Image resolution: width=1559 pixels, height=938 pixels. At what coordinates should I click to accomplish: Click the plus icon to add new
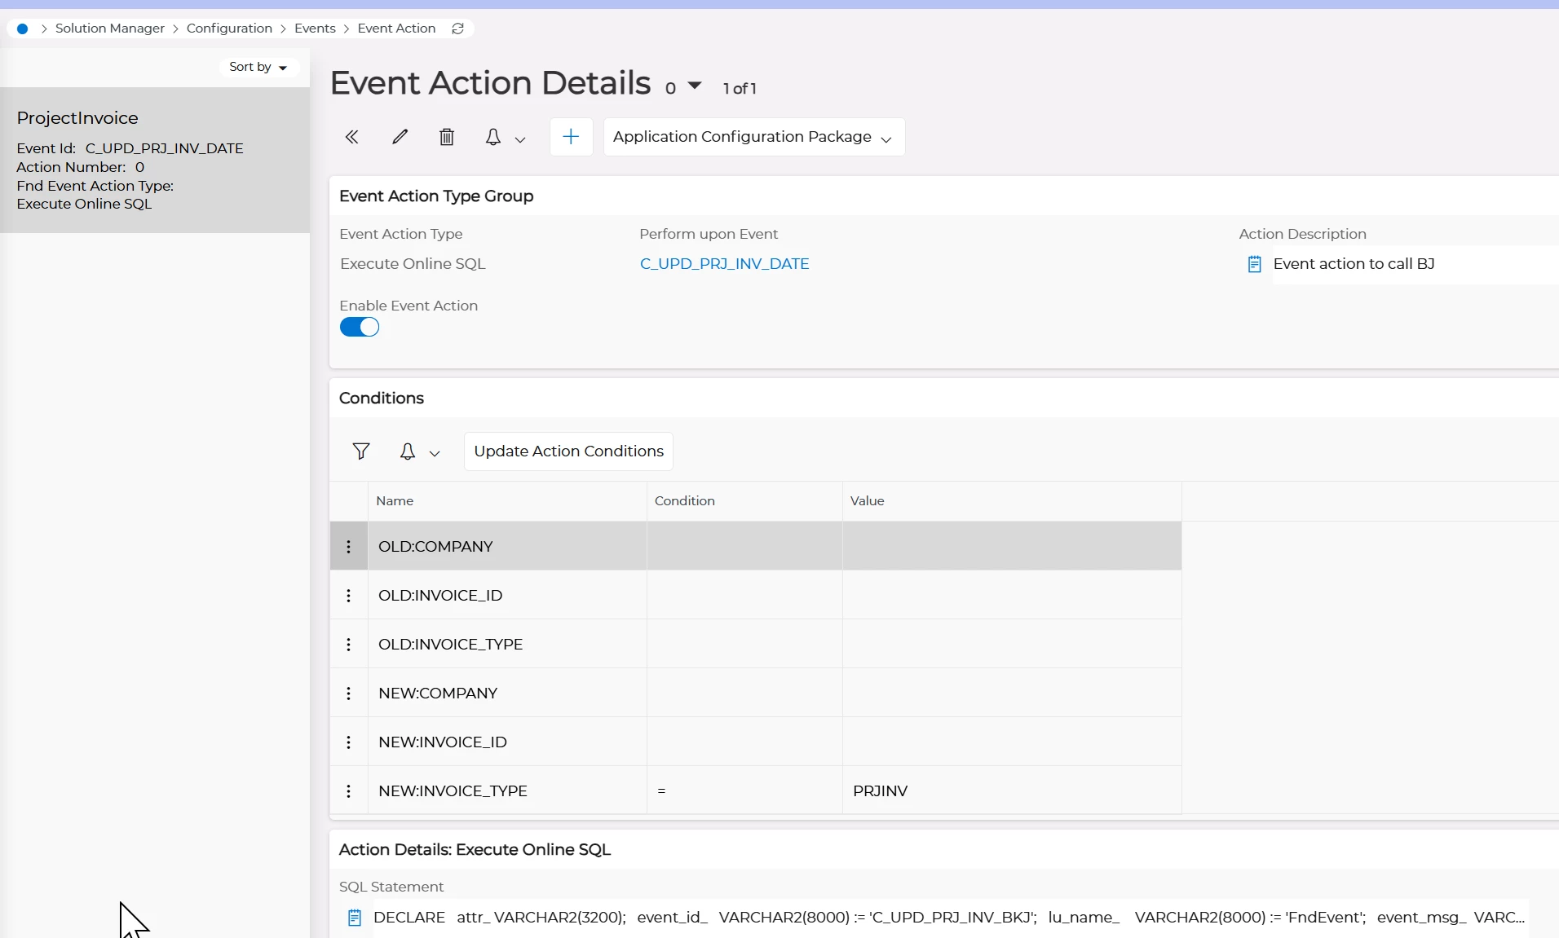click(571, 137)
